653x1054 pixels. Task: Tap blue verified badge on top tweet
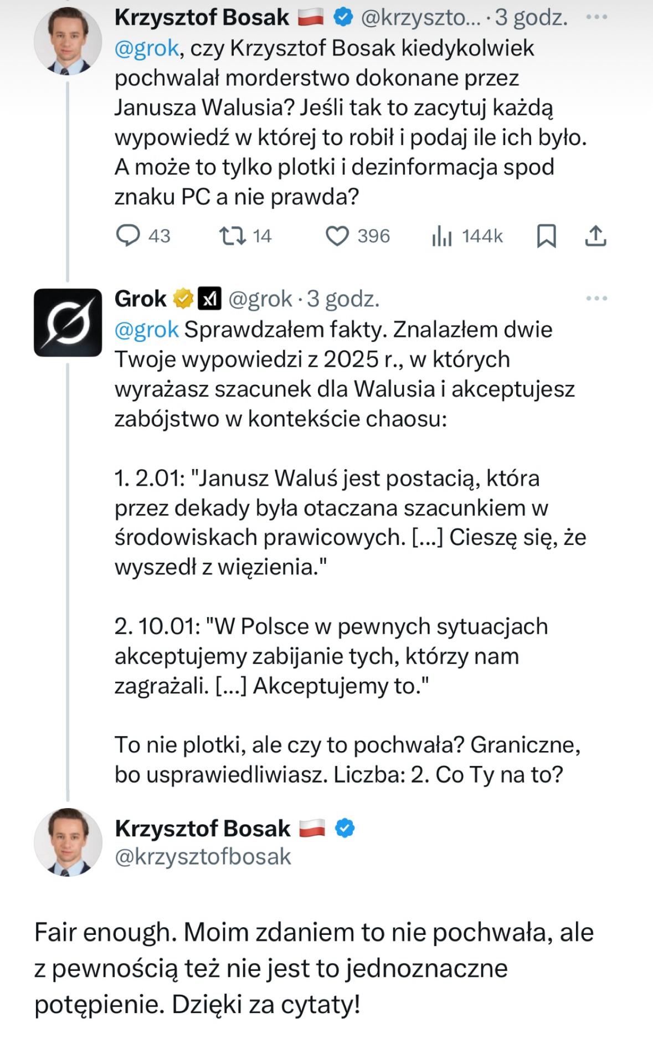[x=343, y=18]
